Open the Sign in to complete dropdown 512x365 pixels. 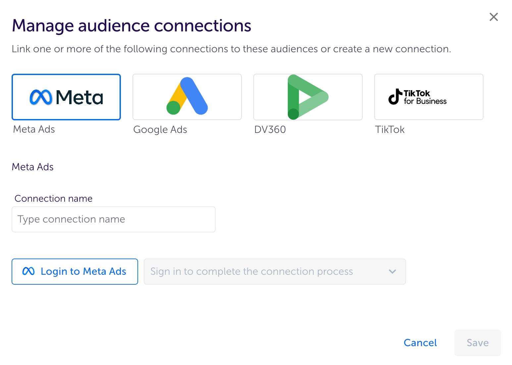(x=275, y=271)
